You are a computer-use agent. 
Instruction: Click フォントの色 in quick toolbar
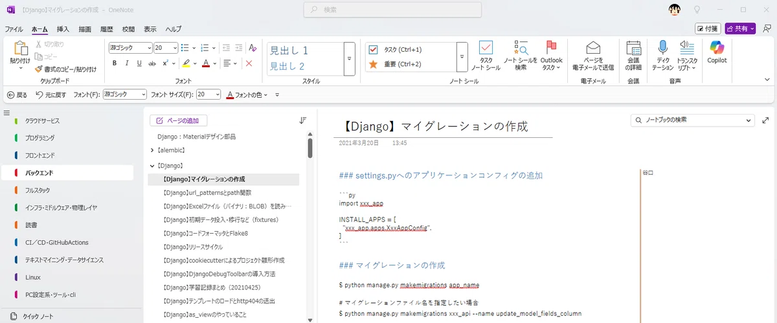247,95
